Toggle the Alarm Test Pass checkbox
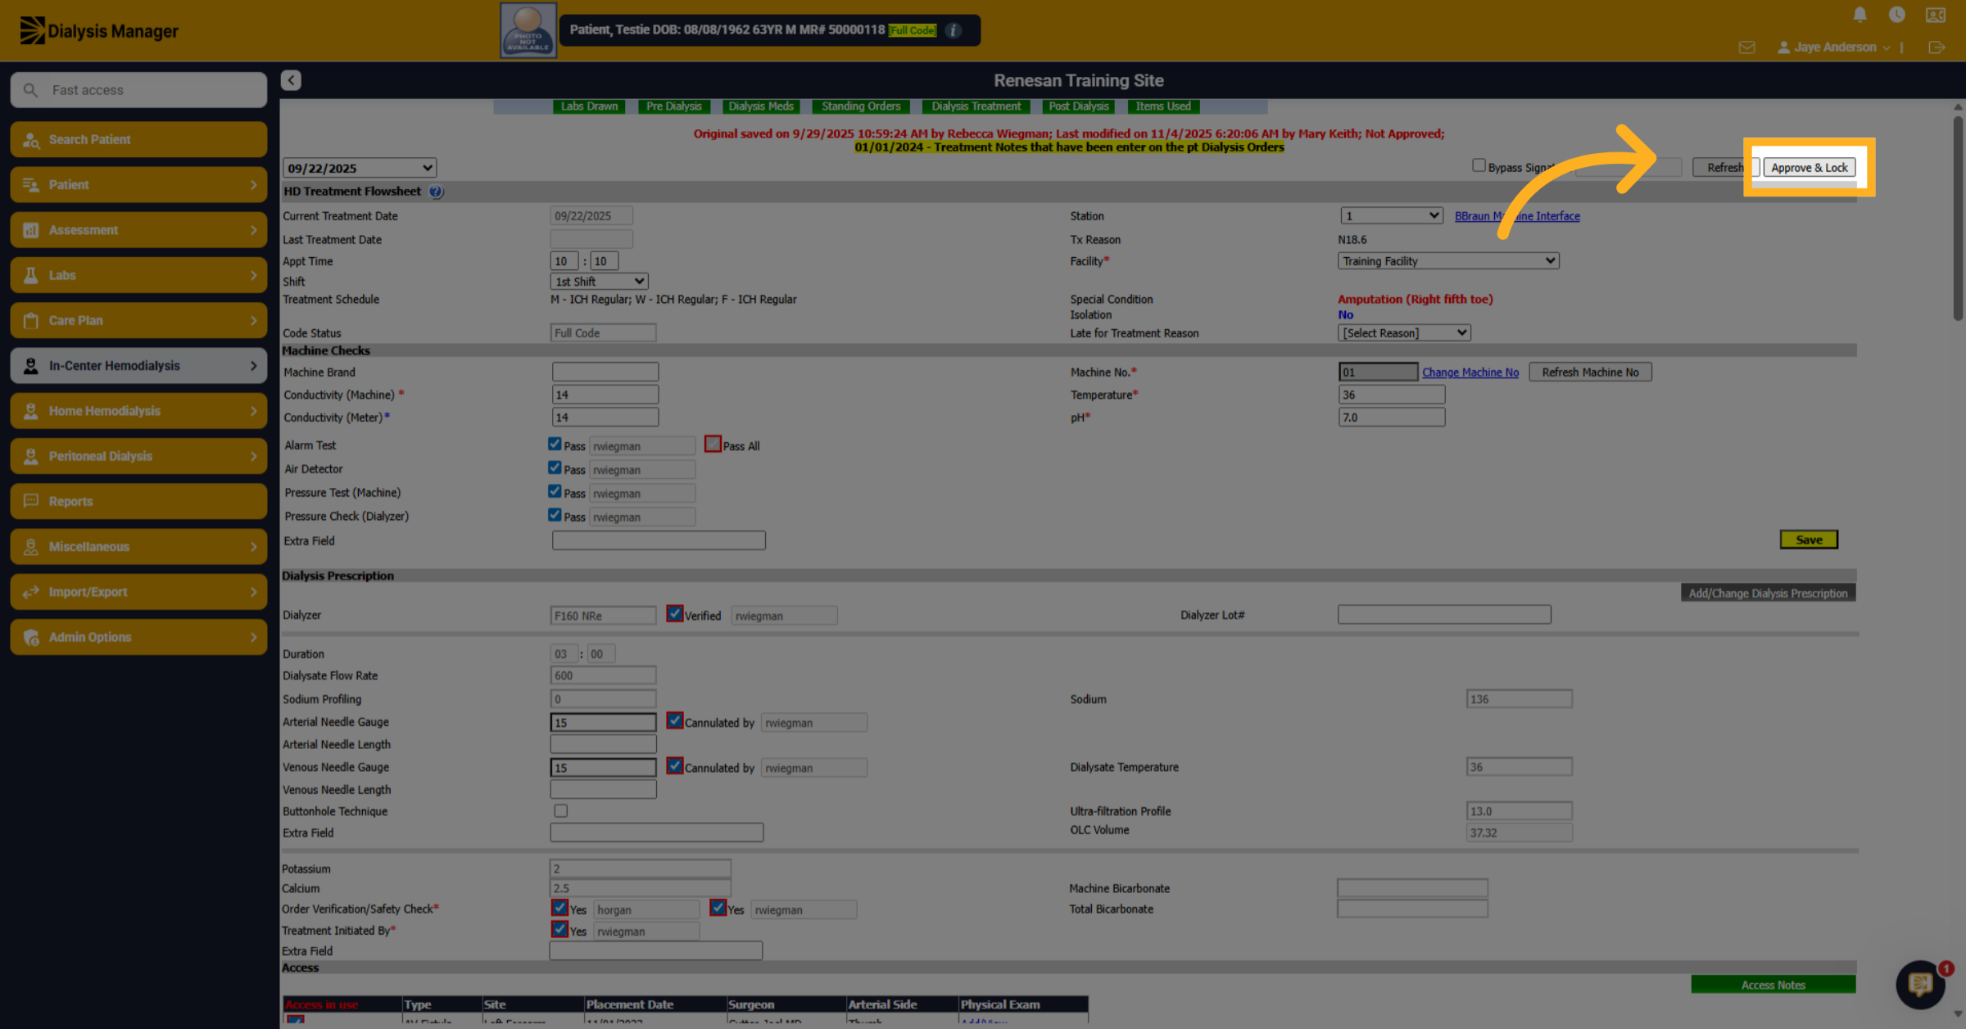Viewport: 1966px width, 1029px height. (x=555, y=445)
